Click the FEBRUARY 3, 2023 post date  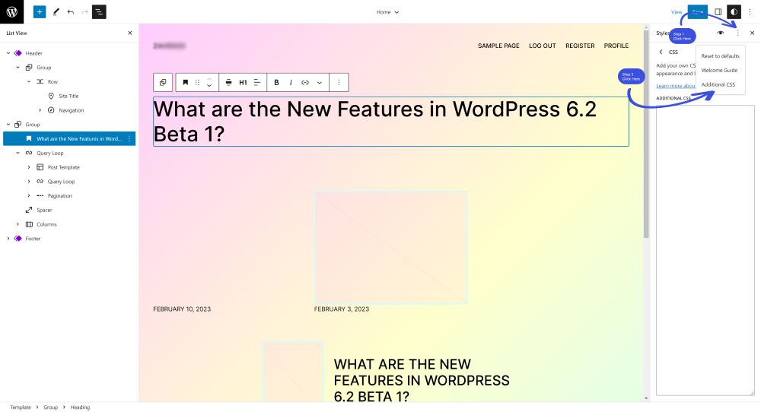pyautogui.click(x=342, y=309)
